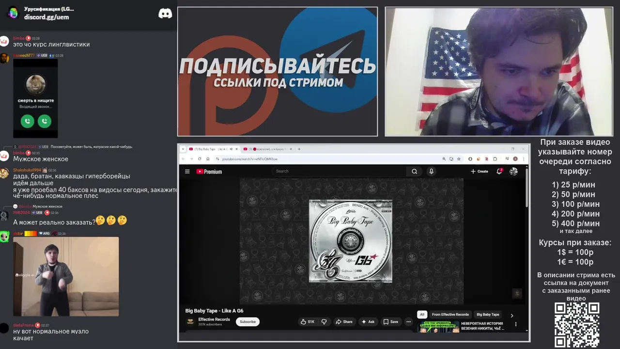This screenshot has width=620, height=349.
Task: Open the browser zoom indicator icon
Action: pyautogui.click(x=444, y=159)
